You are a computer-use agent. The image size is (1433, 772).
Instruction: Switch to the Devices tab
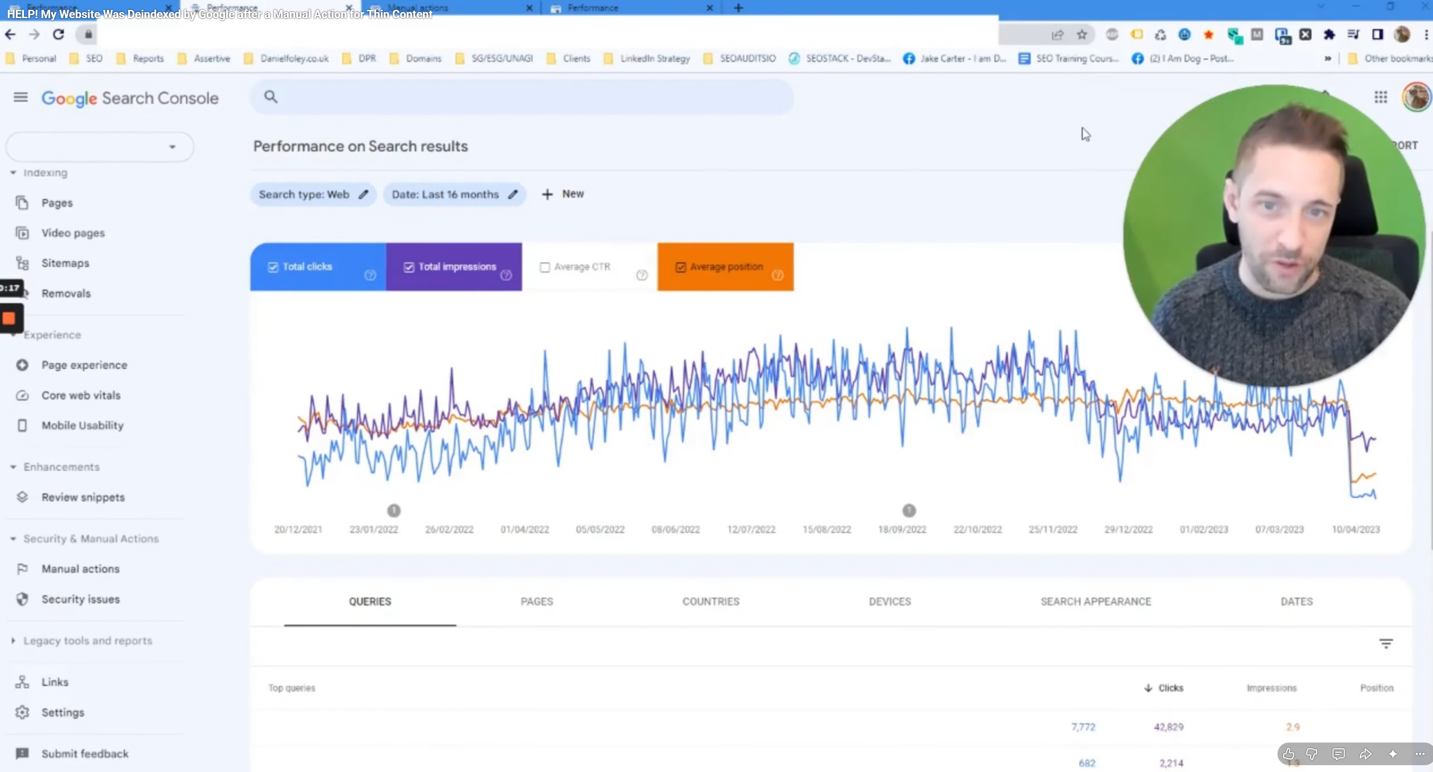[x=890, y=602]
